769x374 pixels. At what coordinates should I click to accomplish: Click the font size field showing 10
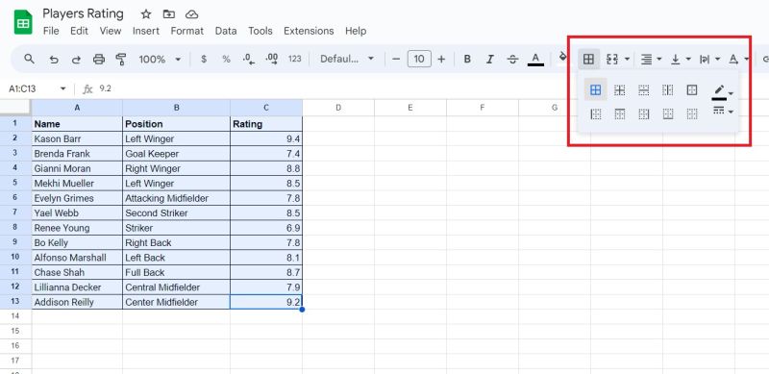click(419, 60)
